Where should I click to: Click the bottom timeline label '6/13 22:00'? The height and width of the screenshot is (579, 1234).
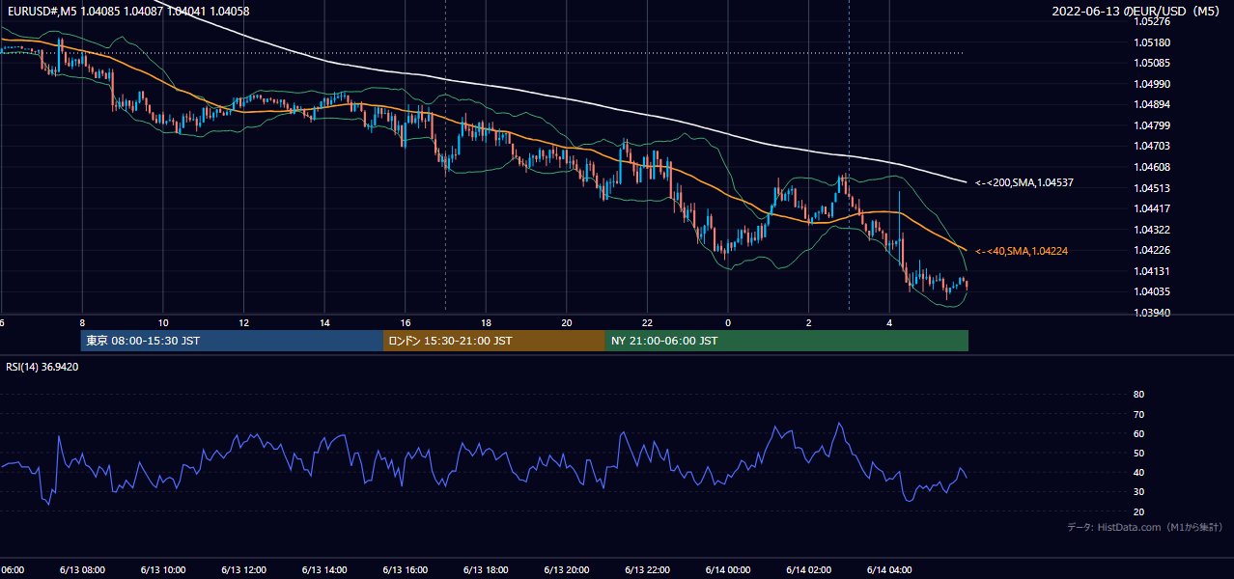647,569
